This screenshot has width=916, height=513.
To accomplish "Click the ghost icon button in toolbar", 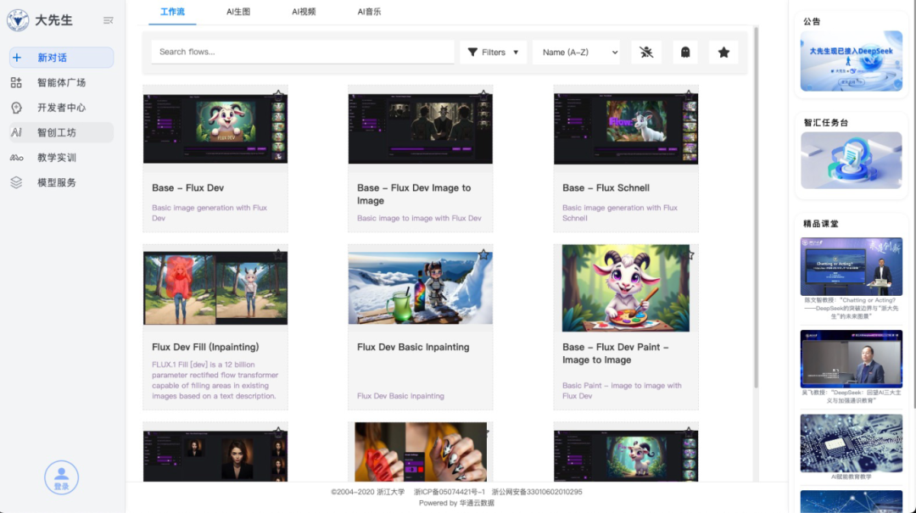I will [685, 53].
